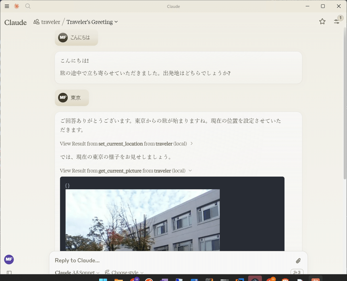Click the paperclip attach file icon
Image resolution: width=347 pixels, height=281 pixels.
pyautogui.click(x=298, y=261)
